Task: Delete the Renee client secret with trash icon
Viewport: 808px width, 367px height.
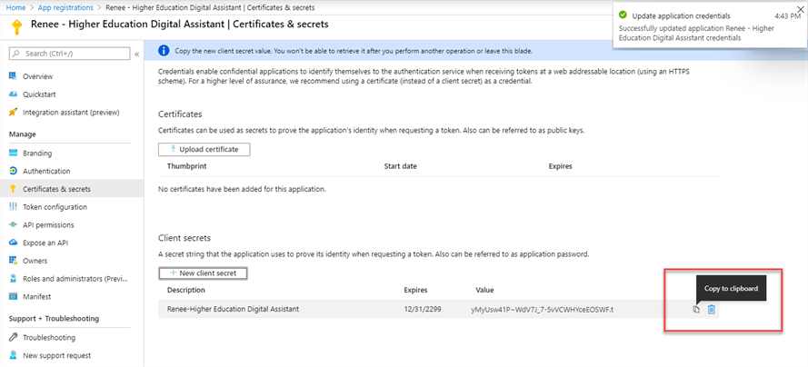Action: (x=712, y=310)
